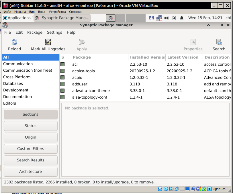Click the VirtualBox audio indicator
233x194 pixels.
pos(171,189)
